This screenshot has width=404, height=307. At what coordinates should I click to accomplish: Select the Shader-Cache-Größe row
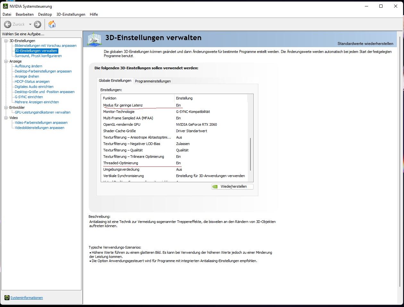(x=174, y=131)
